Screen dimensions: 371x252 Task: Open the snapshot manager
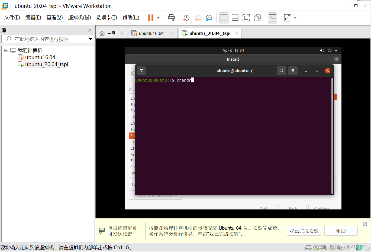click(x=209, y=18)
